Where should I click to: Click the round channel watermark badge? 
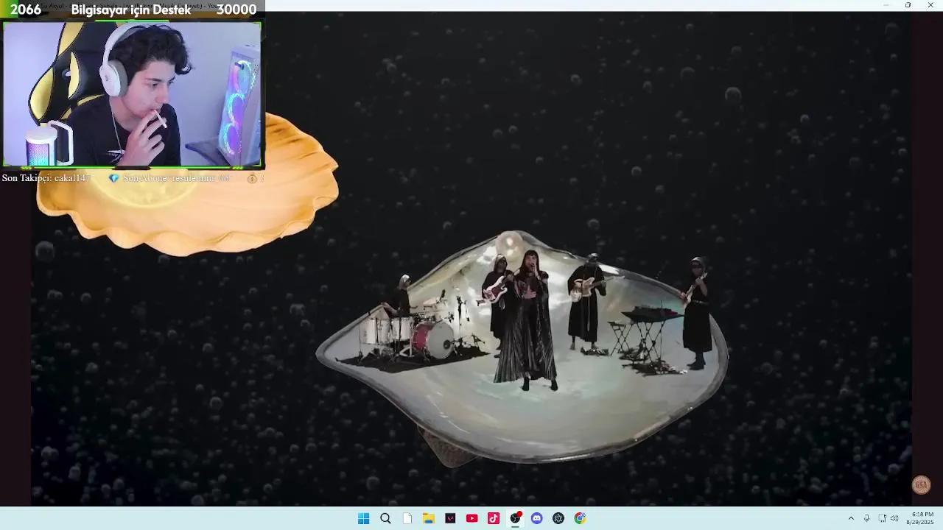click(921, 484)
